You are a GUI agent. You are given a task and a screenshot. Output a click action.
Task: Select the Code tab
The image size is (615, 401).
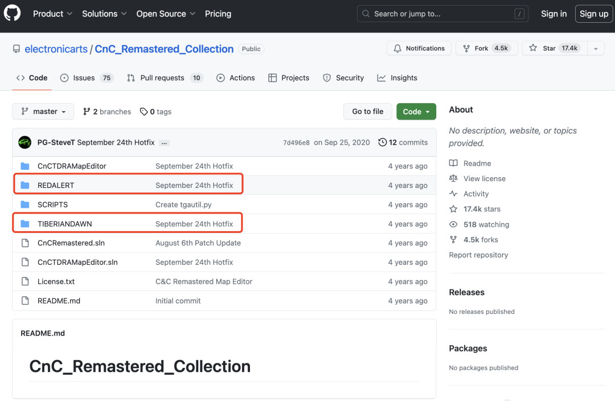(32, 77)
